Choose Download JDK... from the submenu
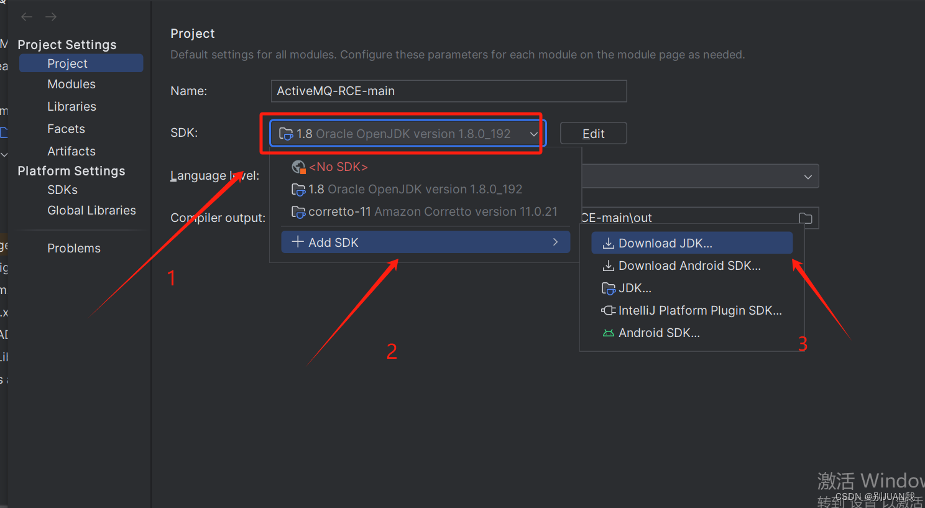Viewport: 925px width, 508px height. pyautogui.click(x=692, y=243)
